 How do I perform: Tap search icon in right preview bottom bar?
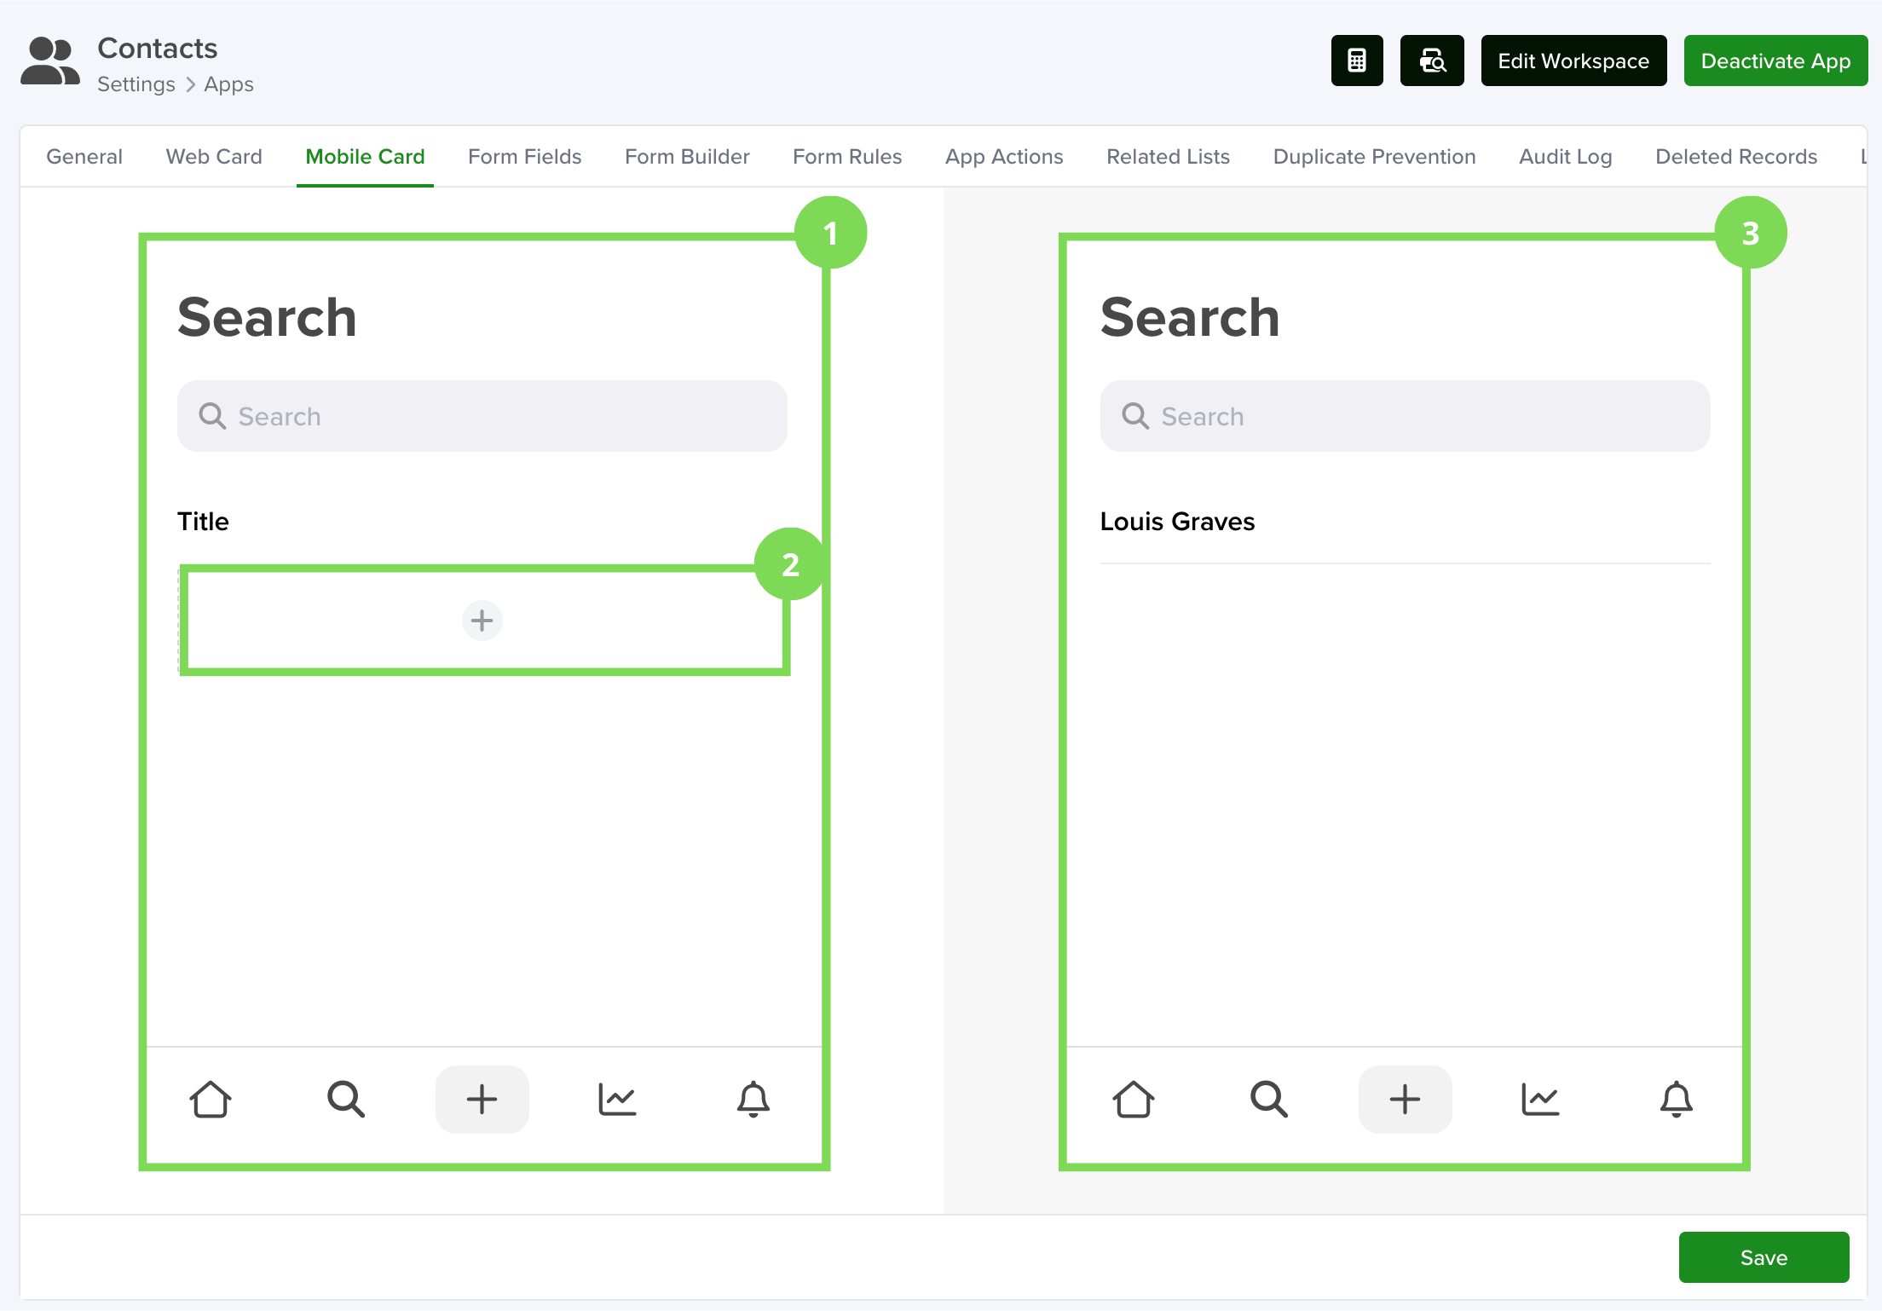pyautogui.click(x=1269, y=1099)
